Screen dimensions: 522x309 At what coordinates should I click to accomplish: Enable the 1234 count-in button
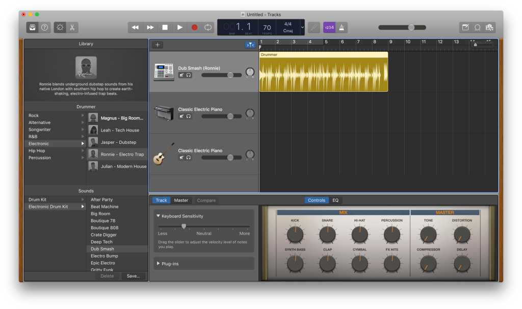coord(329,27)
